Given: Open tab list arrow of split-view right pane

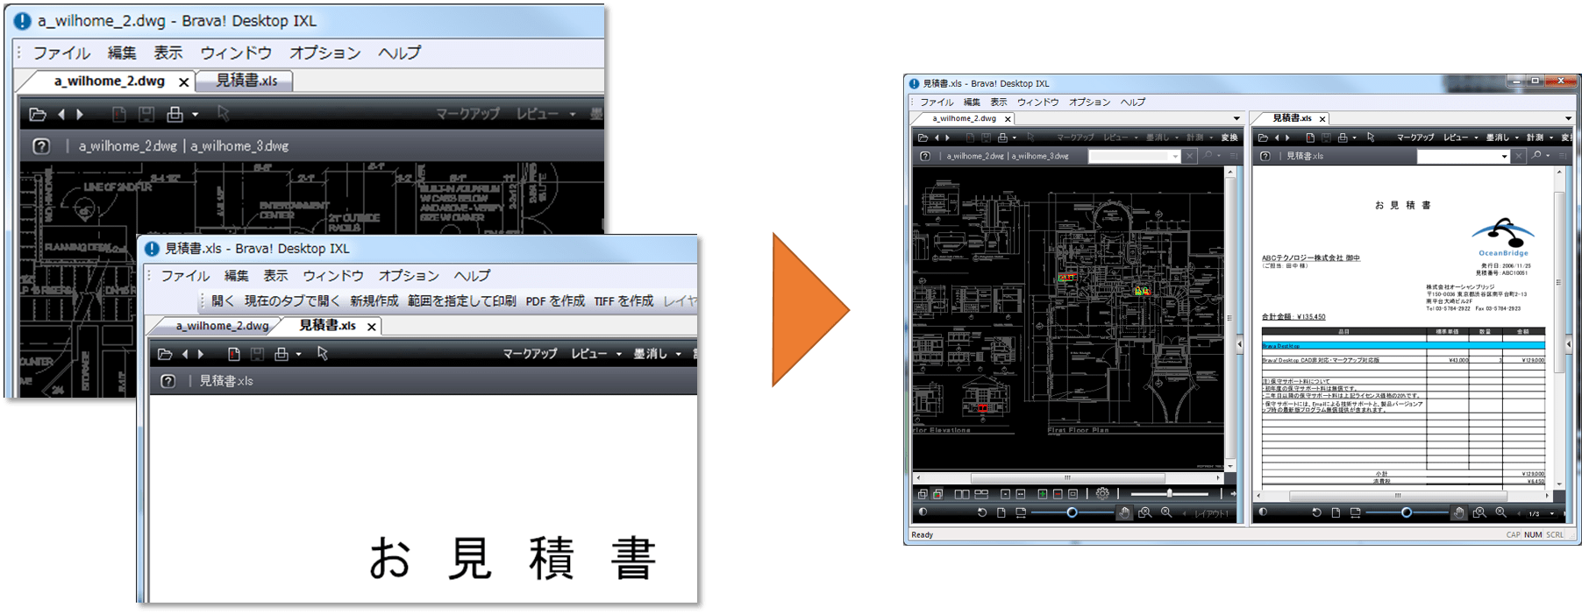Looking at the screenshot, I should (x=1568, y=118).
